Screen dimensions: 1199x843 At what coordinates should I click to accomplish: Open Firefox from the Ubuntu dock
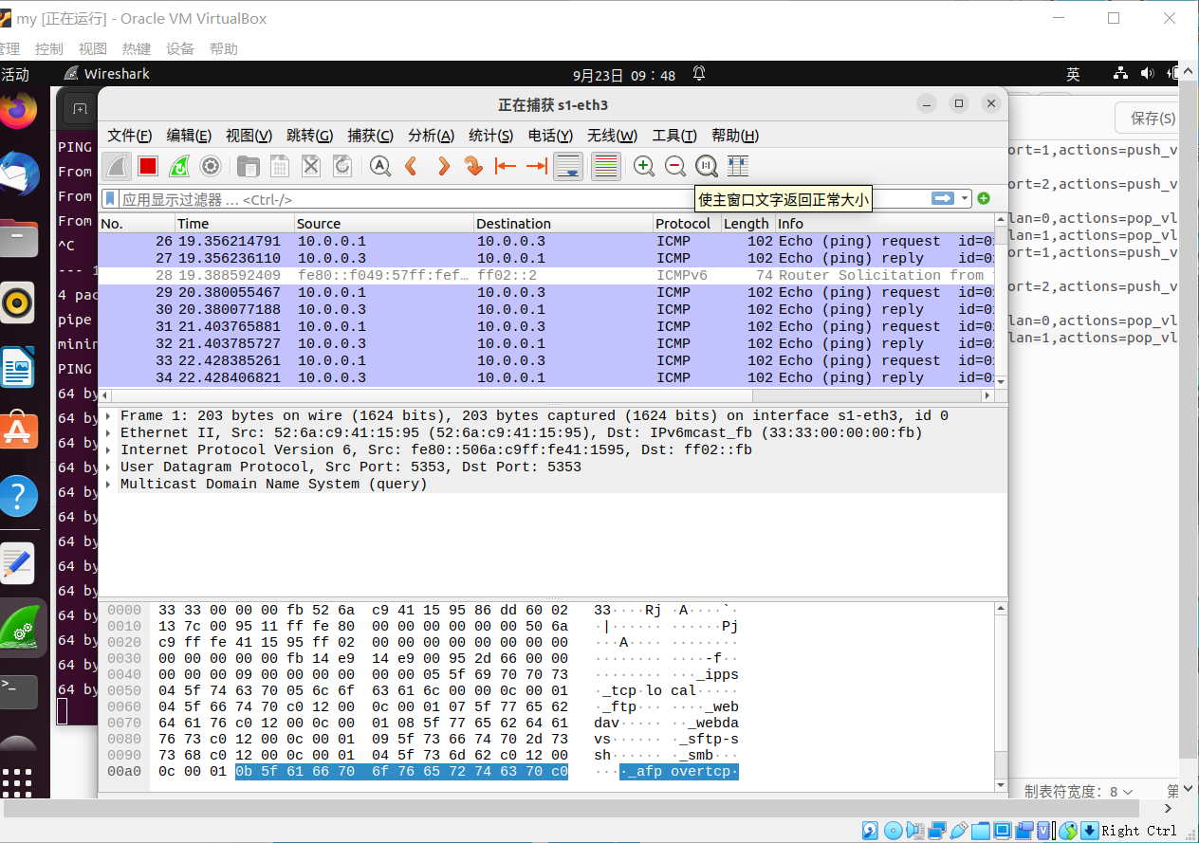[x=17, y=112]
